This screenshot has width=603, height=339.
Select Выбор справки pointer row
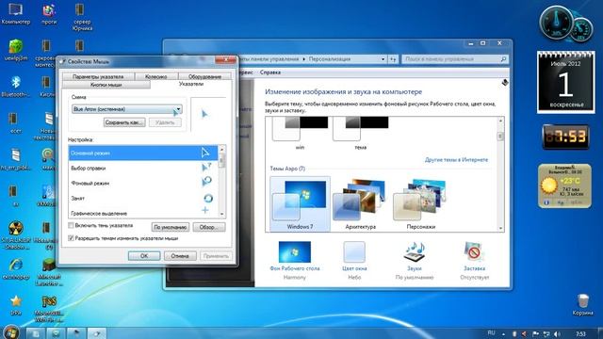[x=142, y=168]
